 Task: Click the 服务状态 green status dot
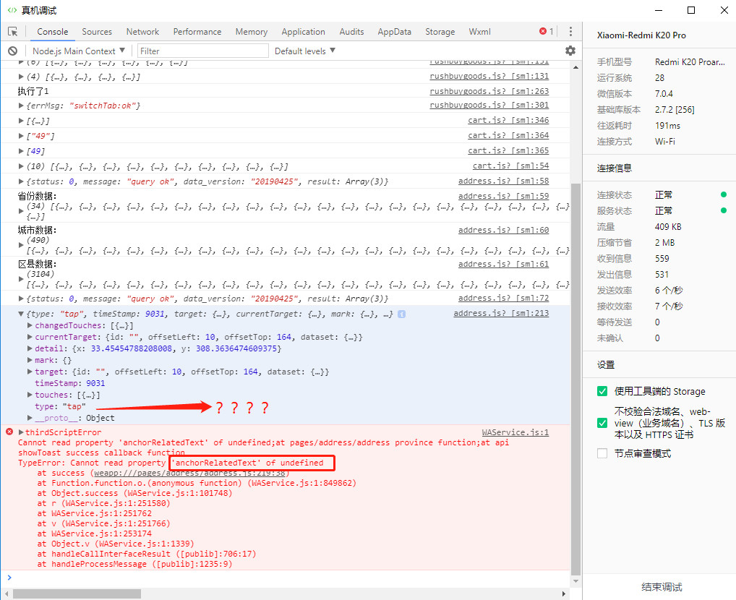(723, 210)
